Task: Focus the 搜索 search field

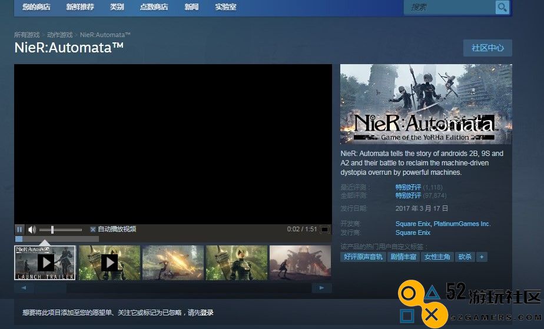Action: (x=450, y=7)
